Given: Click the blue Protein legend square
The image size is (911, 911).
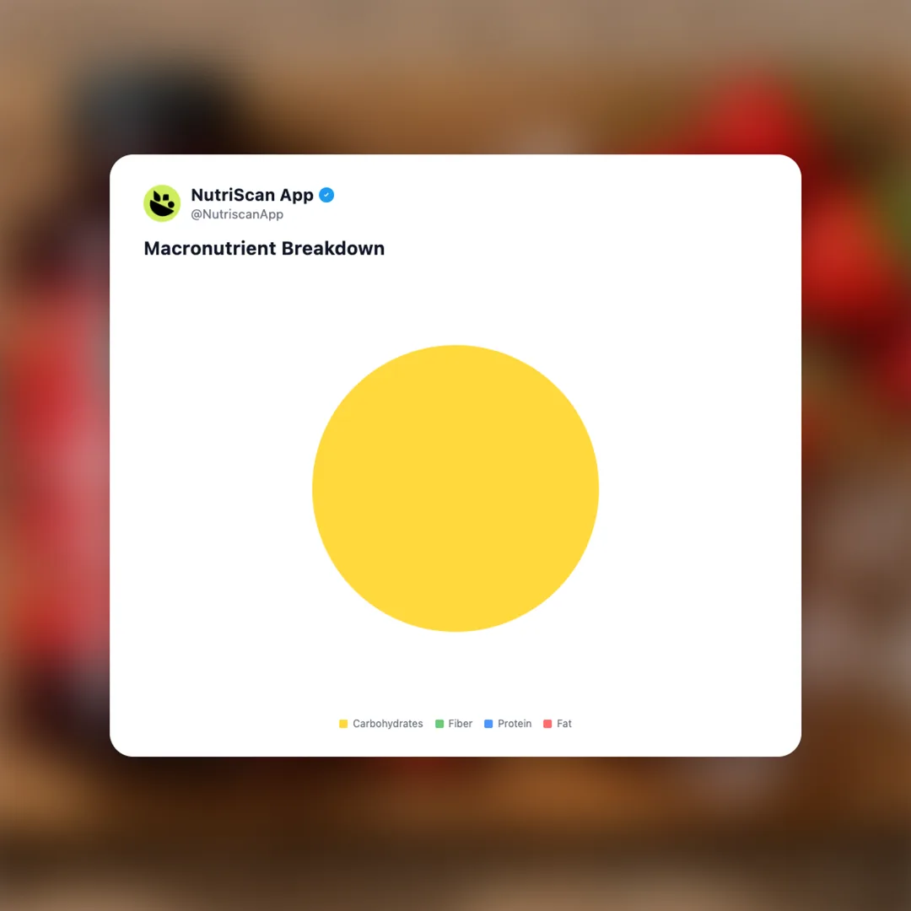Looking at the screenshot, I should tap(488, 724).
